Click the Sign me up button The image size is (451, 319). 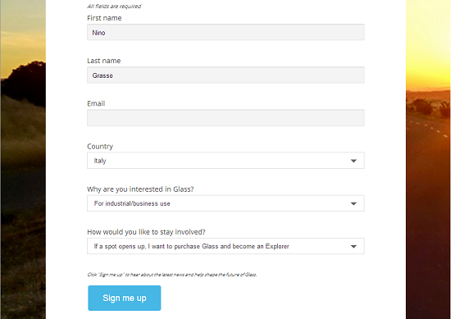(125, 298)
